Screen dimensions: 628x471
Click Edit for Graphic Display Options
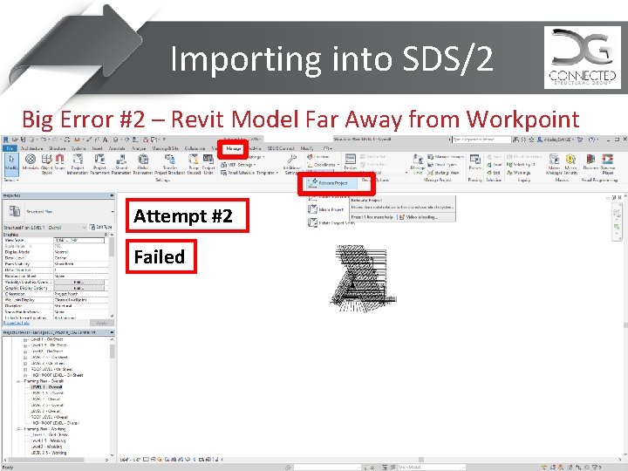[x=78, y=288]
